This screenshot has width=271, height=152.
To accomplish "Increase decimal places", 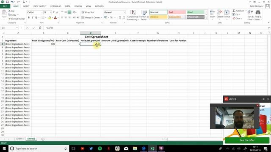I will pos(120,17).
